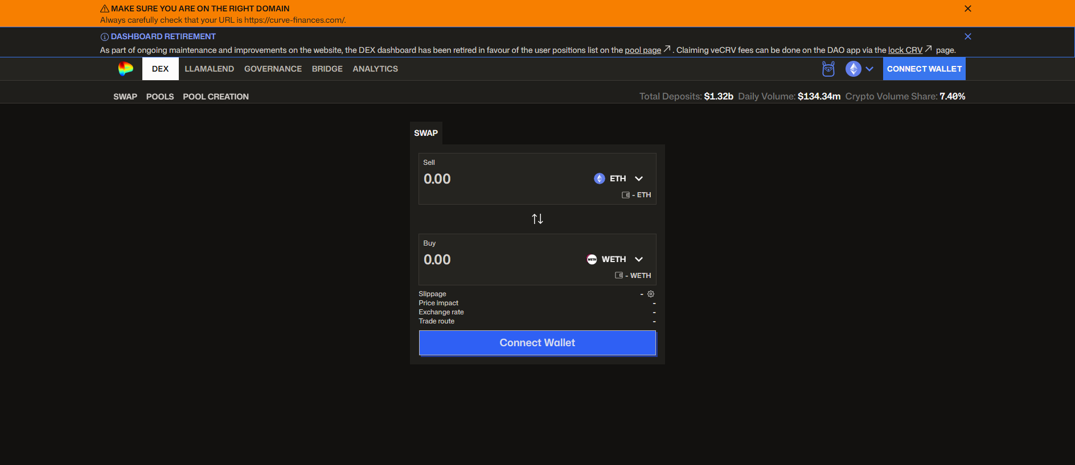This screenshot has height=465, width=1075.
Task: Click the Crypto Volume Share 7.40% value
Action: [x=953, y=97]
